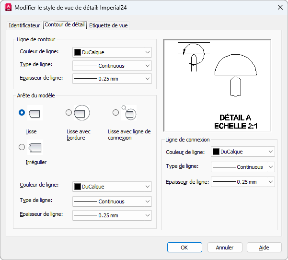Expand Ligne de contour Epaisseur de ligne dropdown
The height and width of the screenshot is (260, 288).
point(112,79)
